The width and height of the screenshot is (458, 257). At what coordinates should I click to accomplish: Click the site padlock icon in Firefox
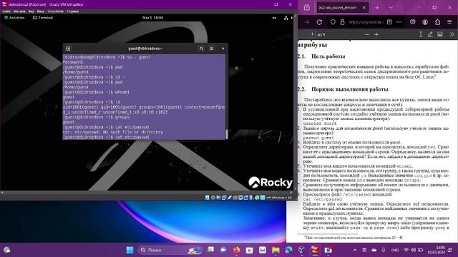342,22
